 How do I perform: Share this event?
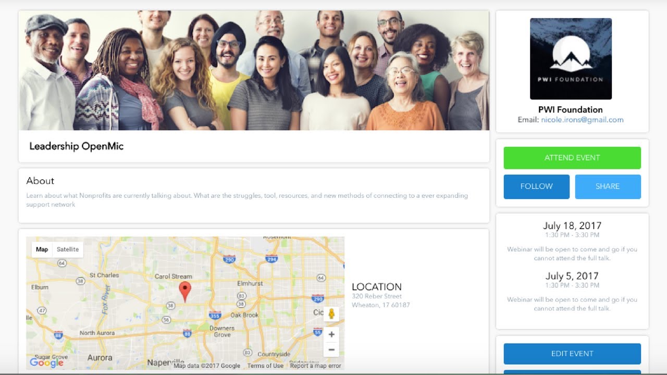point(608,186)
